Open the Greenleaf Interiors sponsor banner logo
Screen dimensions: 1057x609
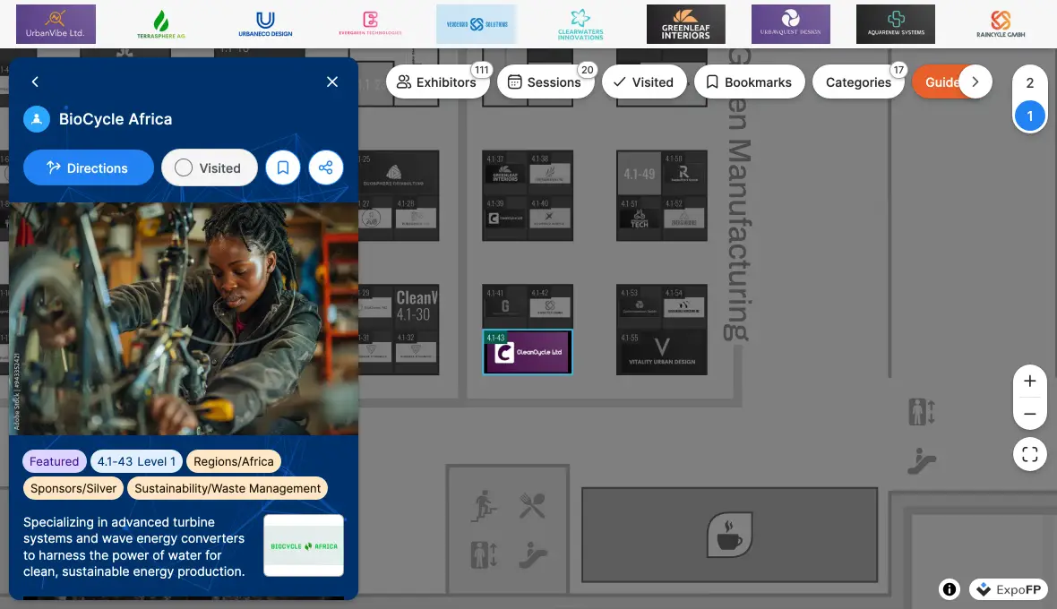point(685,24)
